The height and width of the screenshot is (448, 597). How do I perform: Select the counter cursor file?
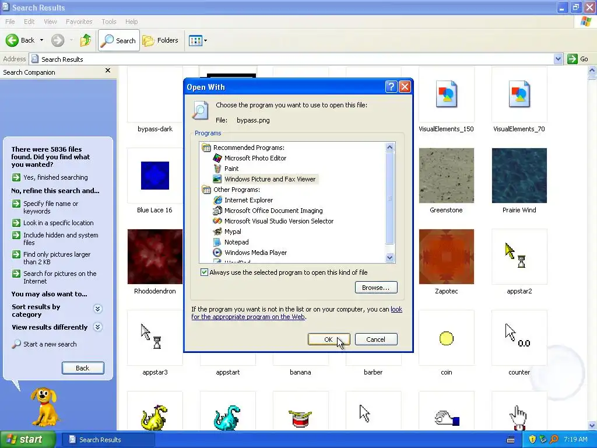[x=519, y=338]
